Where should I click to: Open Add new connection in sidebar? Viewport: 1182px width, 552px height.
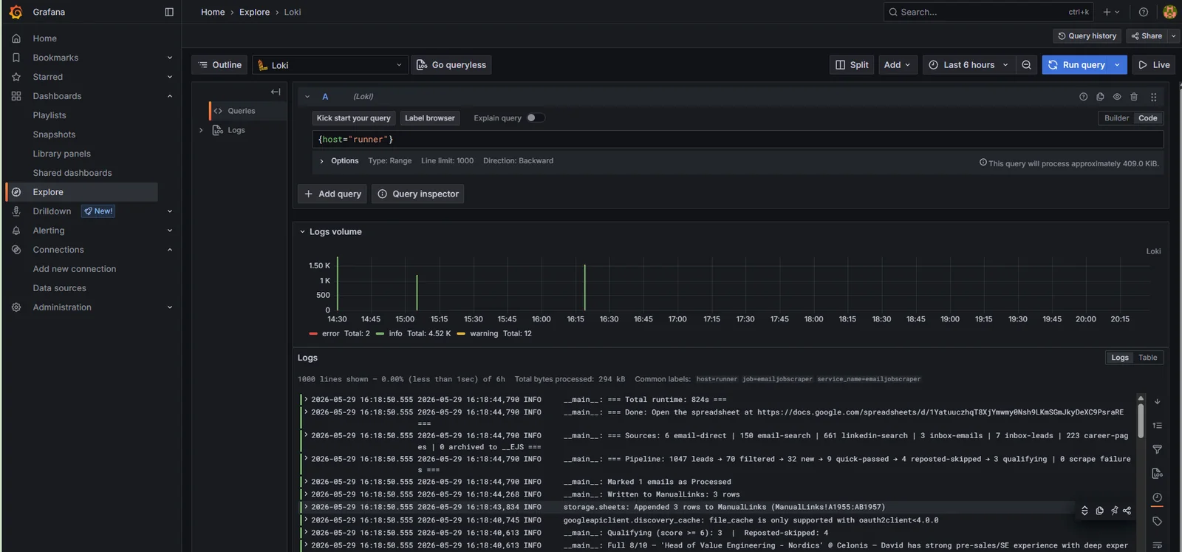[75, 269]
